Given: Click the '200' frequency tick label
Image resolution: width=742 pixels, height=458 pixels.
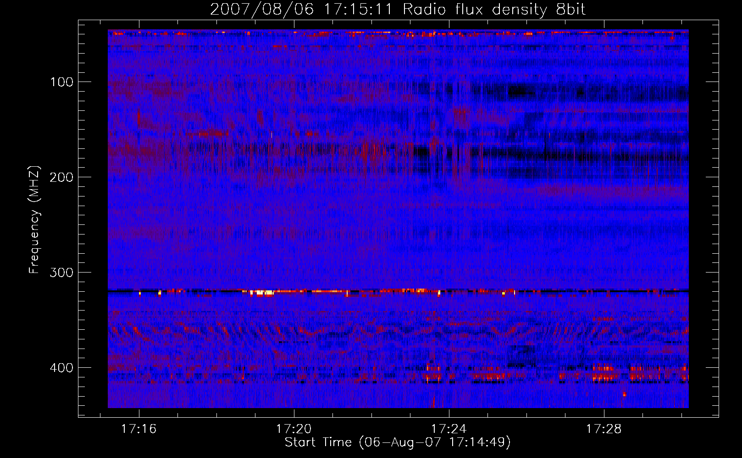Looking at the screenshot, I should tap(61, 177).
